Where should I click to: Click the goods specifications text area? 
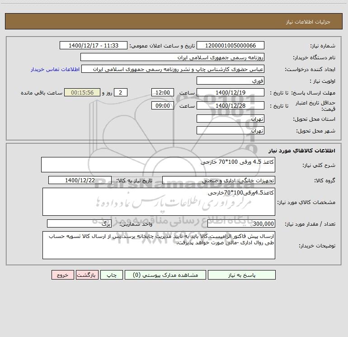coord(159,202)
